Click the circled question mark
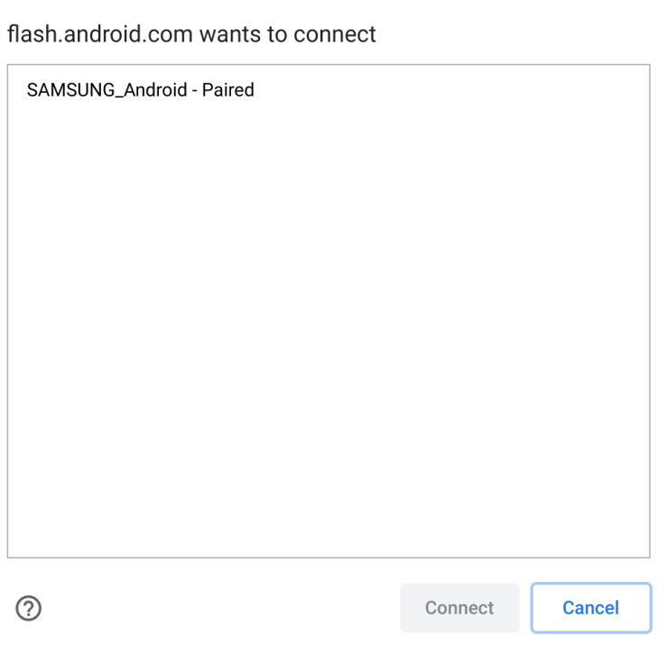 27,607
